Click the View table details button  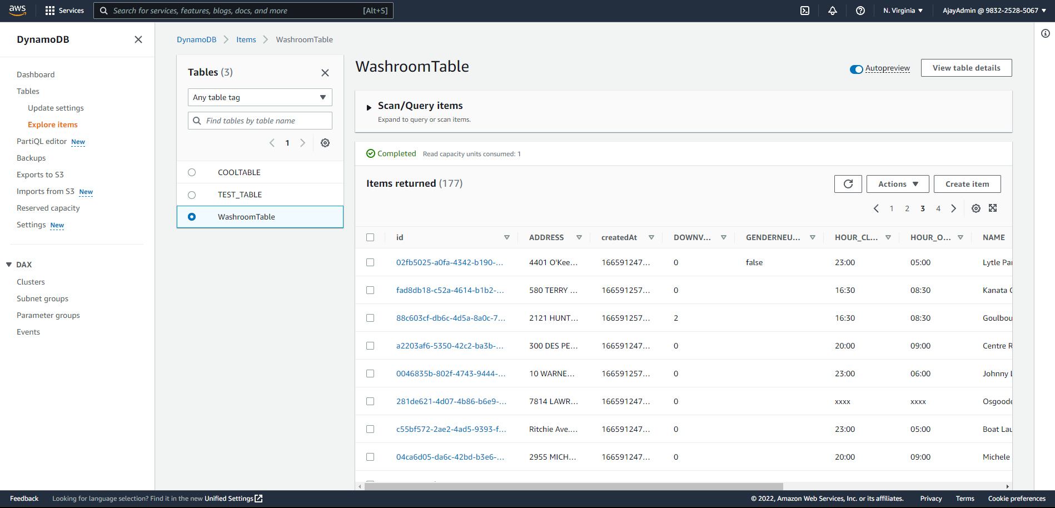click(x=967, y=68)
